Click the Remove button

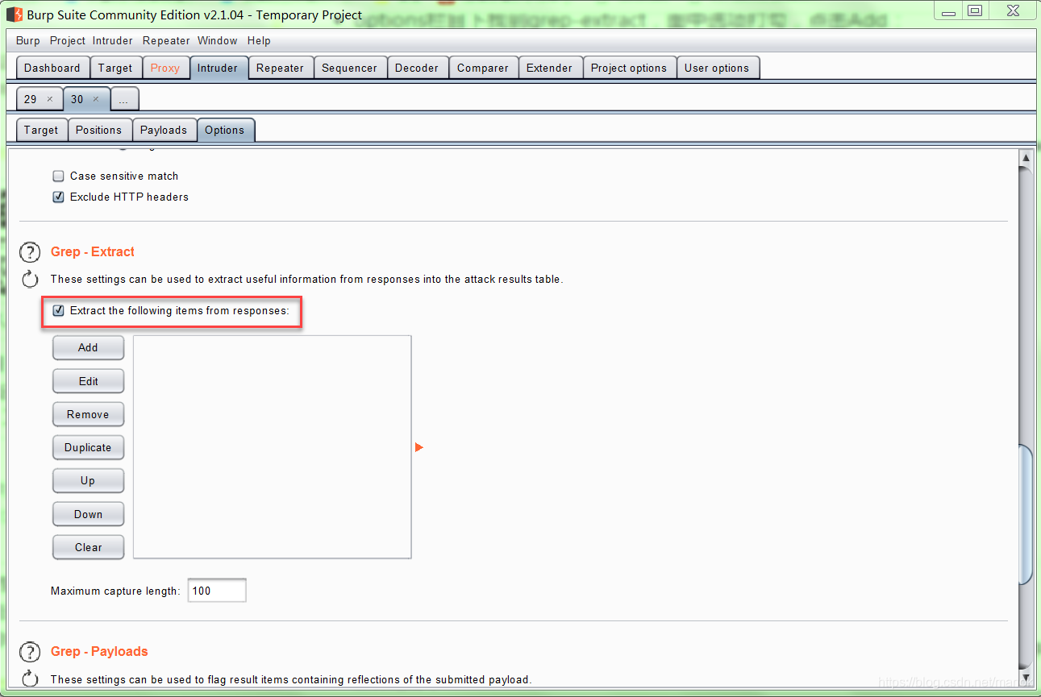[88, 414]
